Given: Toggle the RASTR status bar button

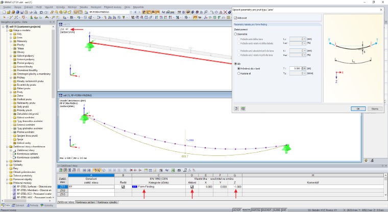Looking at the screenshot, I should [246, 210].
